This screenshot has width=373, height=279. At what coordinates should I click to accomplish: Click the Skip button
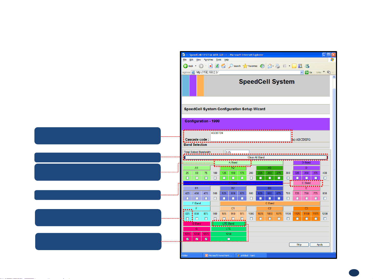tap(299, 245)
